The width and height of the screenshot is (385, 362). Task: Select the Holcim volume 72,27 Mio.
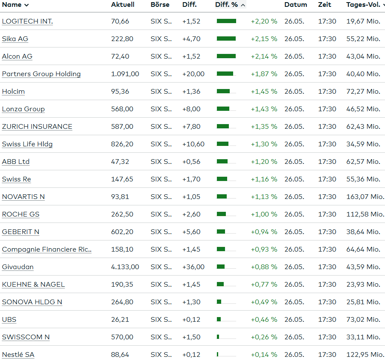(x=363, y=92)
